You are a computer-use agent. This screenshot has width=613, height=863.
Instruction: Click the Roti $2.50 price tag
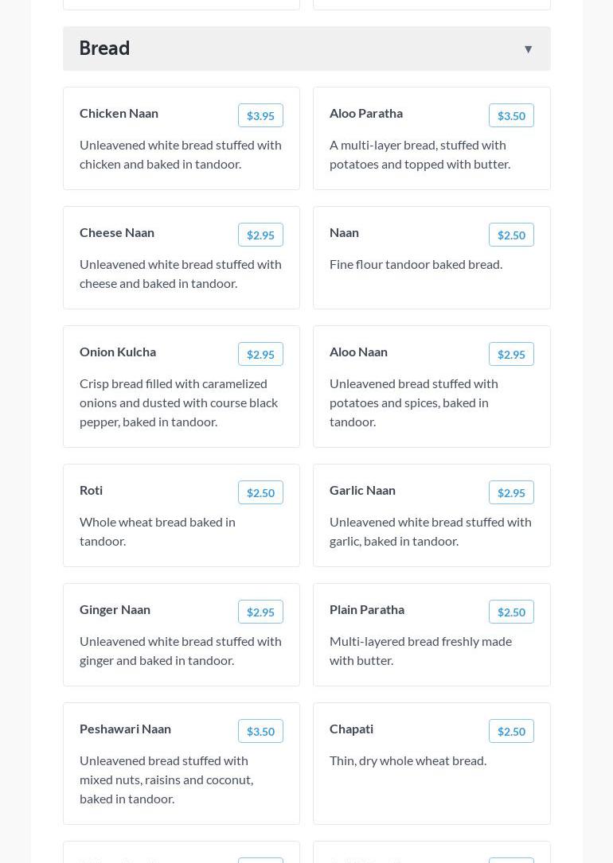[260, 492]
